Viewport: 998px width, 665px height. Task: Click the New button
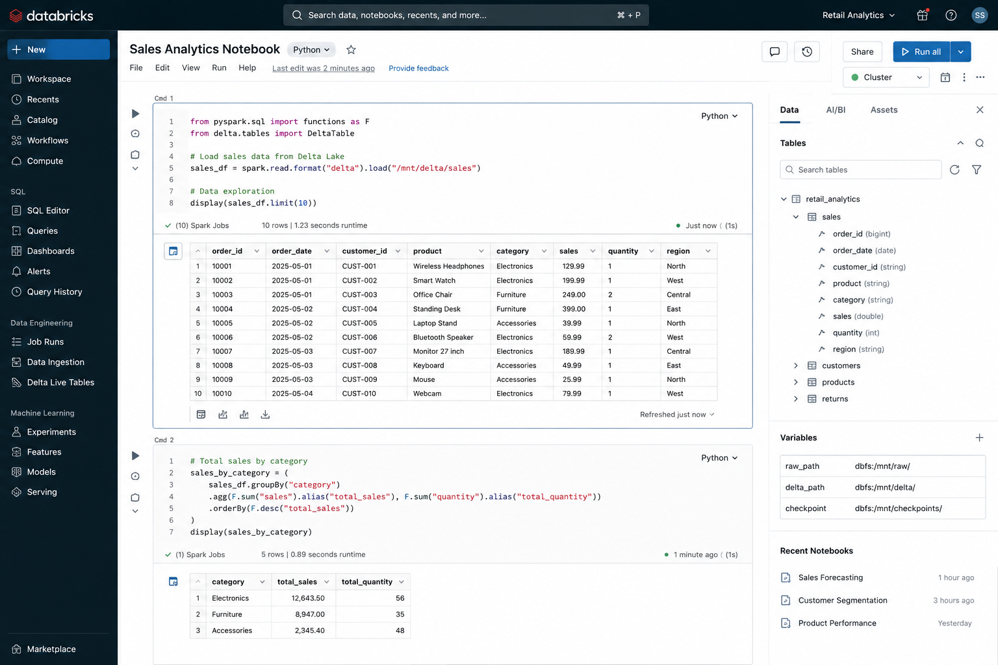pos(58,49)
